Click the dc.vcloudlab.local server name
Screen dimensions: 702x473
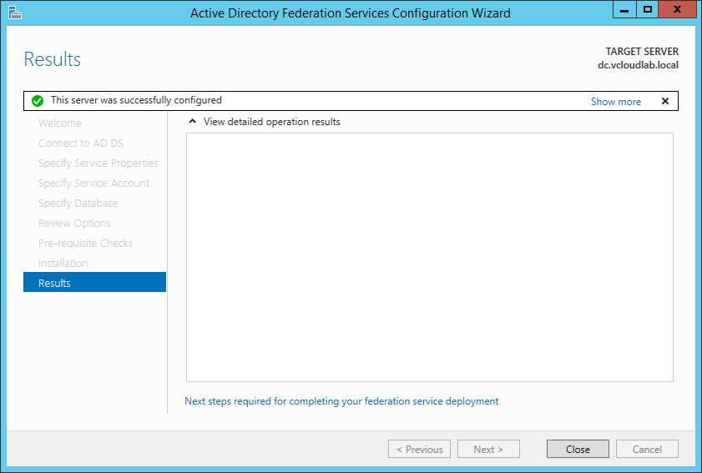[638, 65]
